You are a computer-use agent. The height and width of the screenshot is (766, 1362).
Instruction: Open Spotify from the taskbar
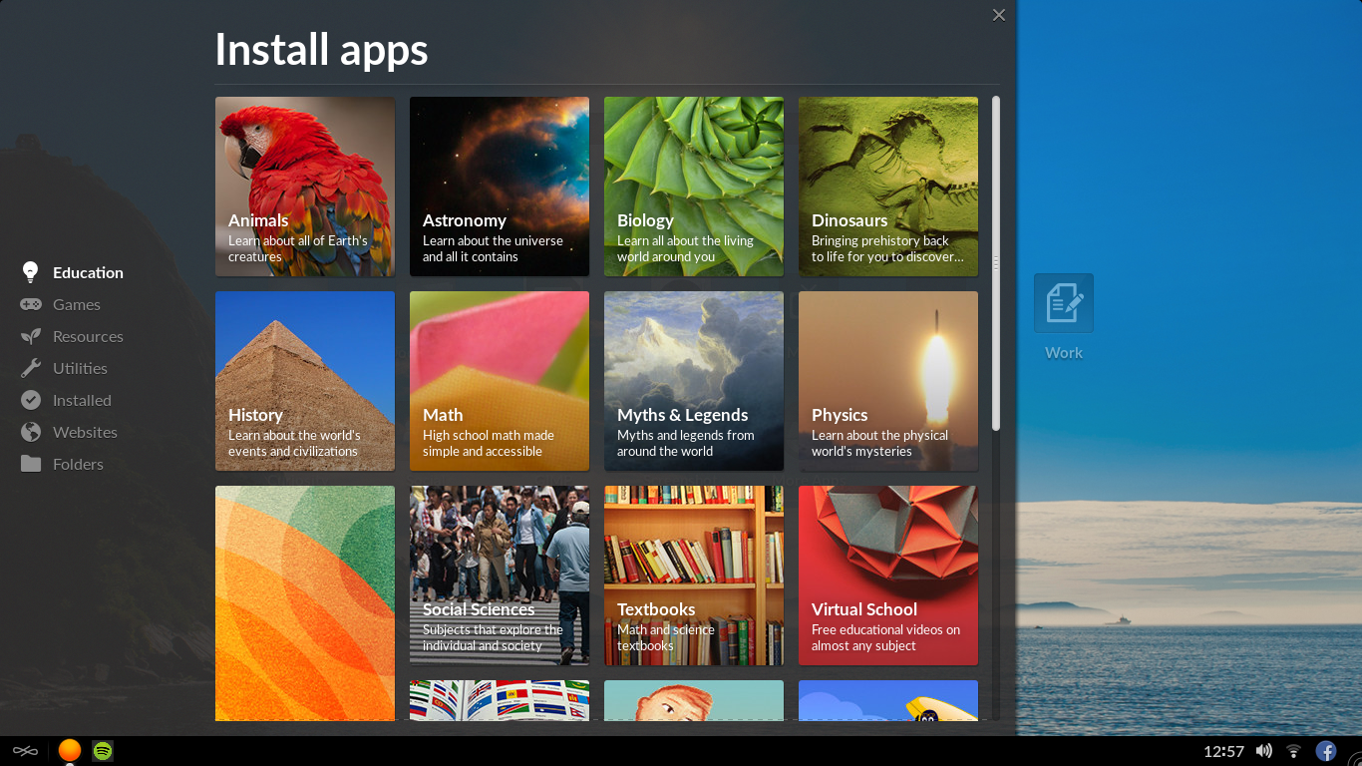click(x=103, y=751)
